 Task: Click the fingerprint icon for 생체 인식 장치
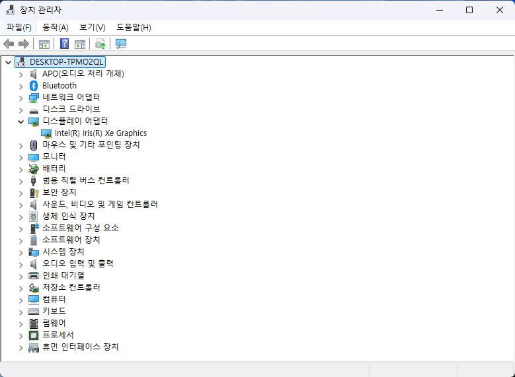(33, 216)
